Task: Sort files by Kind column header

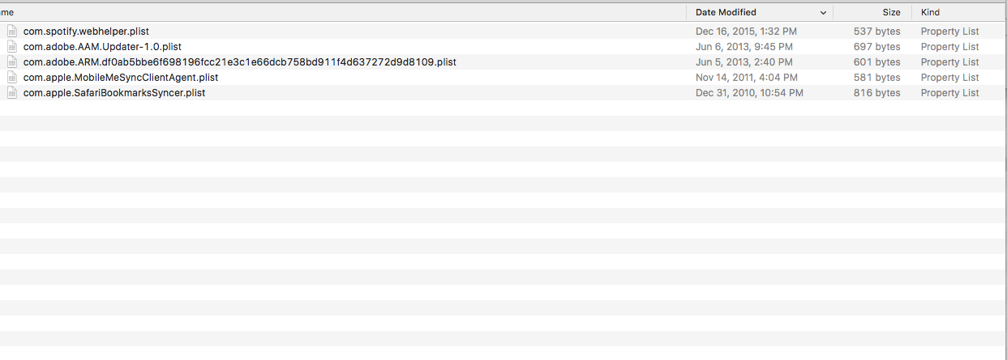Action: click(x=930, y=12)
